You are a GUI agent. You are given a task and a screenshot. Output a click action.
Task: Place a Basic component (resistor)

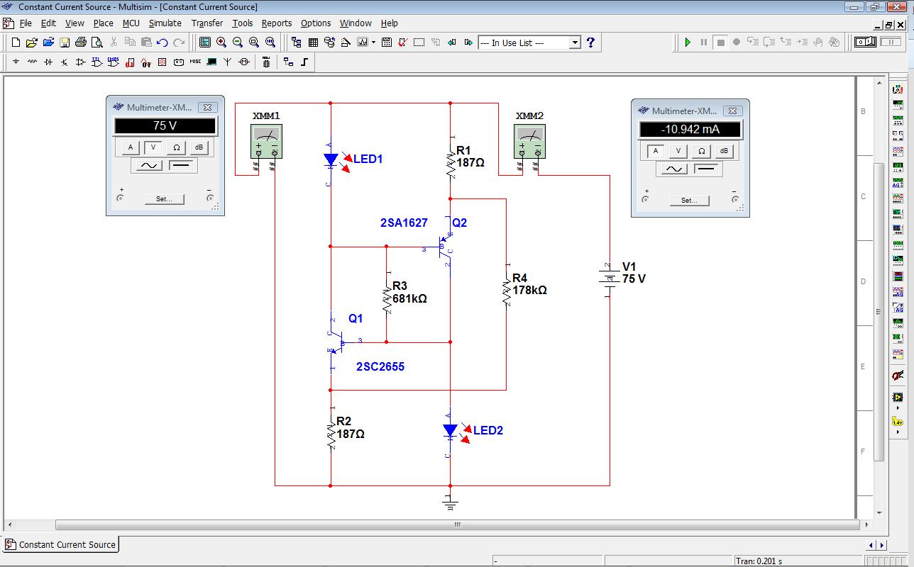pos(32,62)
